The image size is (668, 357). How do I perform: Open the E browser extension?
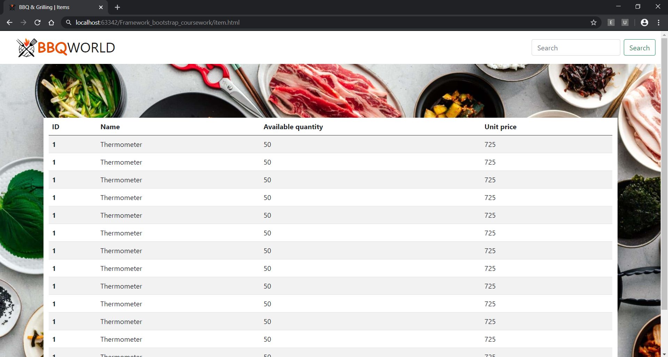(x=611, y=22)
